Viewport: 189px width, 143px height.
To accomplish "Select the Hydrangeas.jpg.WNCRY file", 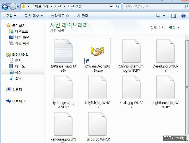I will pyautogui.click(x=63, y=92).
